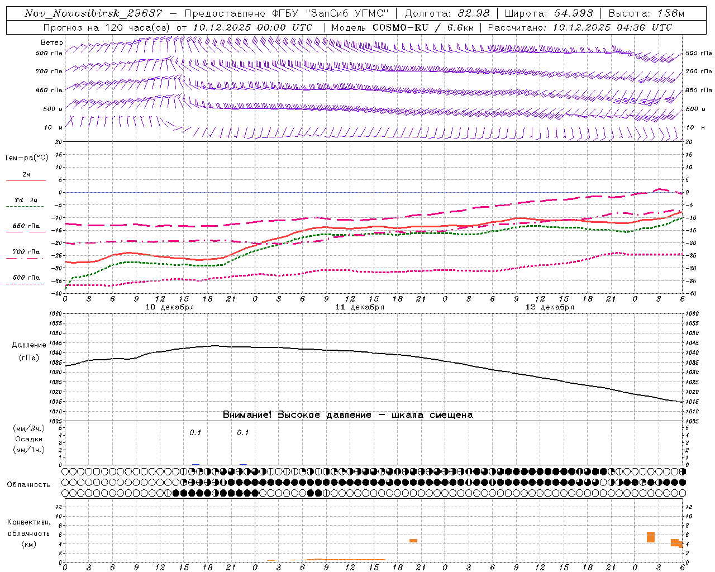
Task: Click the (гПа) pressure unit label
Action: coord(29,358)
